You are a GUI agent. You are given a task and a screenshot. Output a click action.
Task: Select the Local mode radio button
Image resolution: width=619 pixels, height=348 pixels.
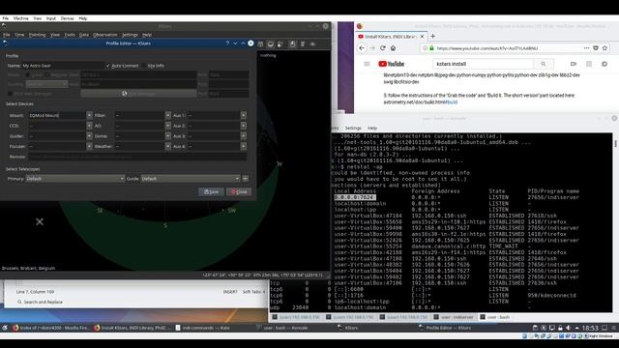click(28, 74)
